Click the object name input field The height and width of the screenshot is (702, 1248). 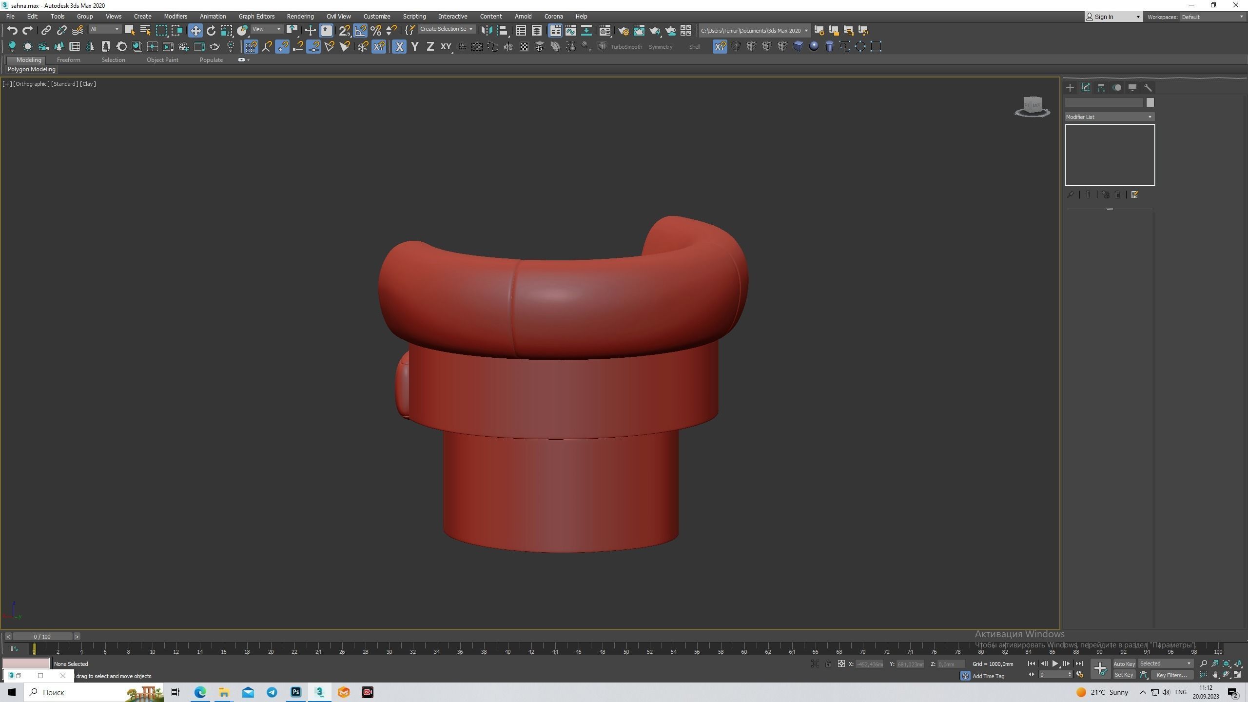(1104, 102)
